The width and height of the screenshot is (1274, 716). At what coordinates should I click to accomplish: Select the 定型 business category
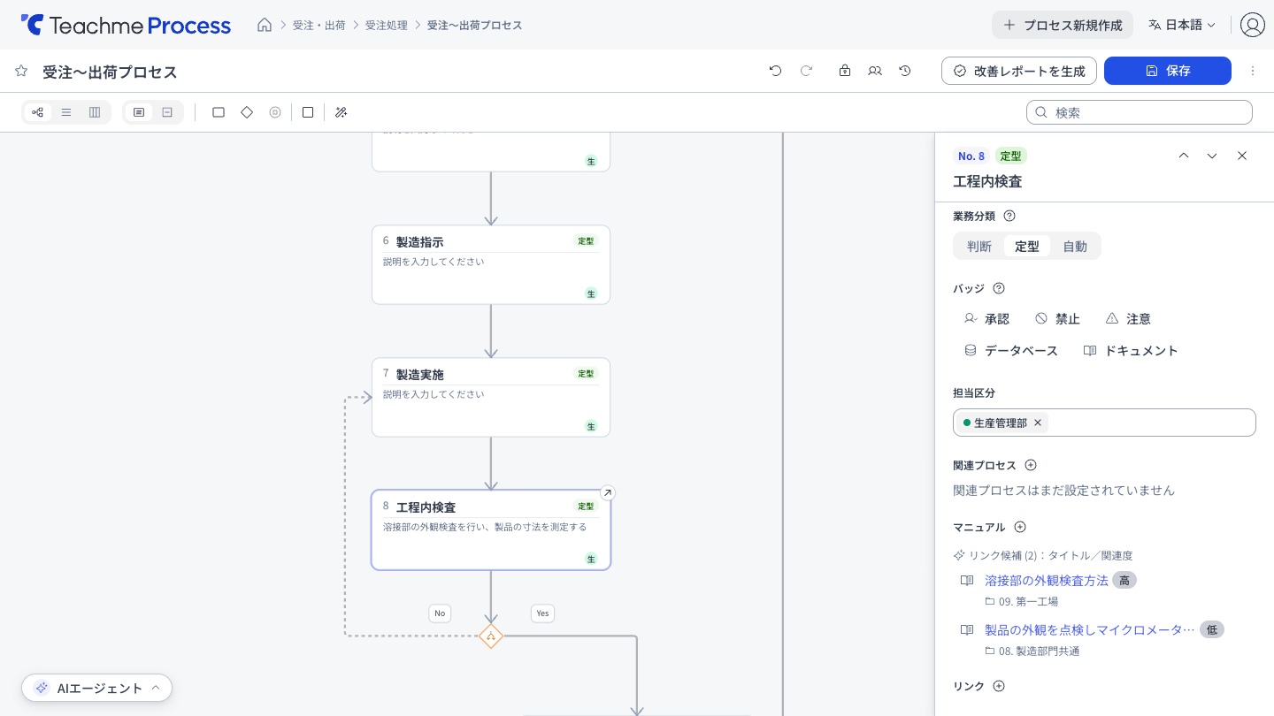coord(1027,247)
